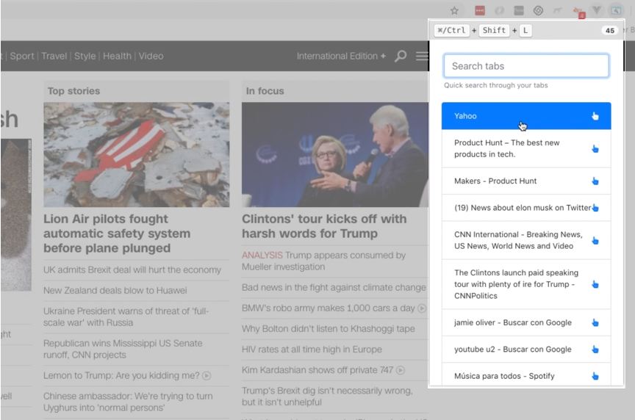Open the red password manager extension icon

click(480, 10)
